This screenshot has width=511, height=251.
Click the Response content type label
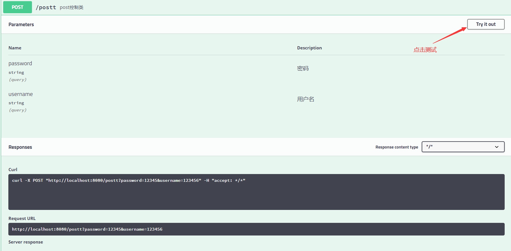[397, 147]
